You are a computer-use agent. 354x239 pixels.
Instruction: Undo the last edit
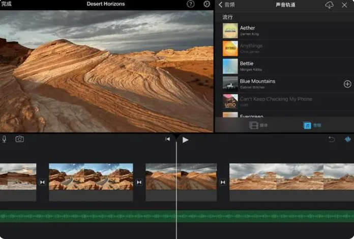pyautogui.click(x=332, y=140)
